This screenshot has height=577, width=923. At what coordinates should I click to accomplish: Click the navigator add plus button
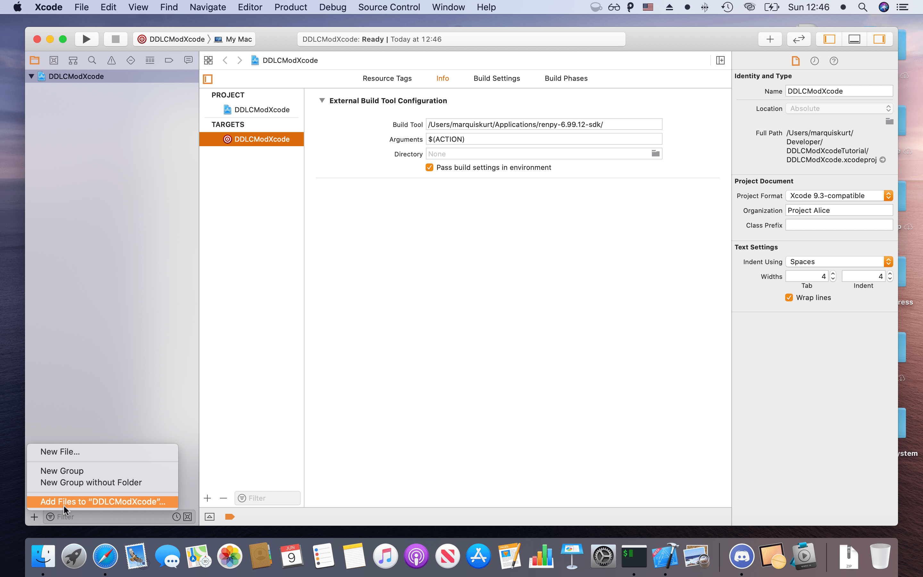pos(34,517)
